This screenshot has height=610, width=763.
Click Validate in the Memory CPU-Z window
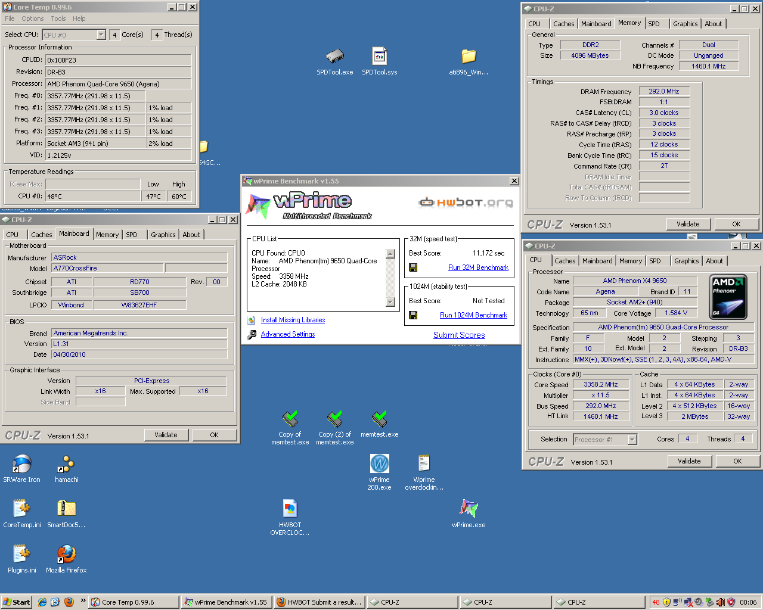click(688, 224)
